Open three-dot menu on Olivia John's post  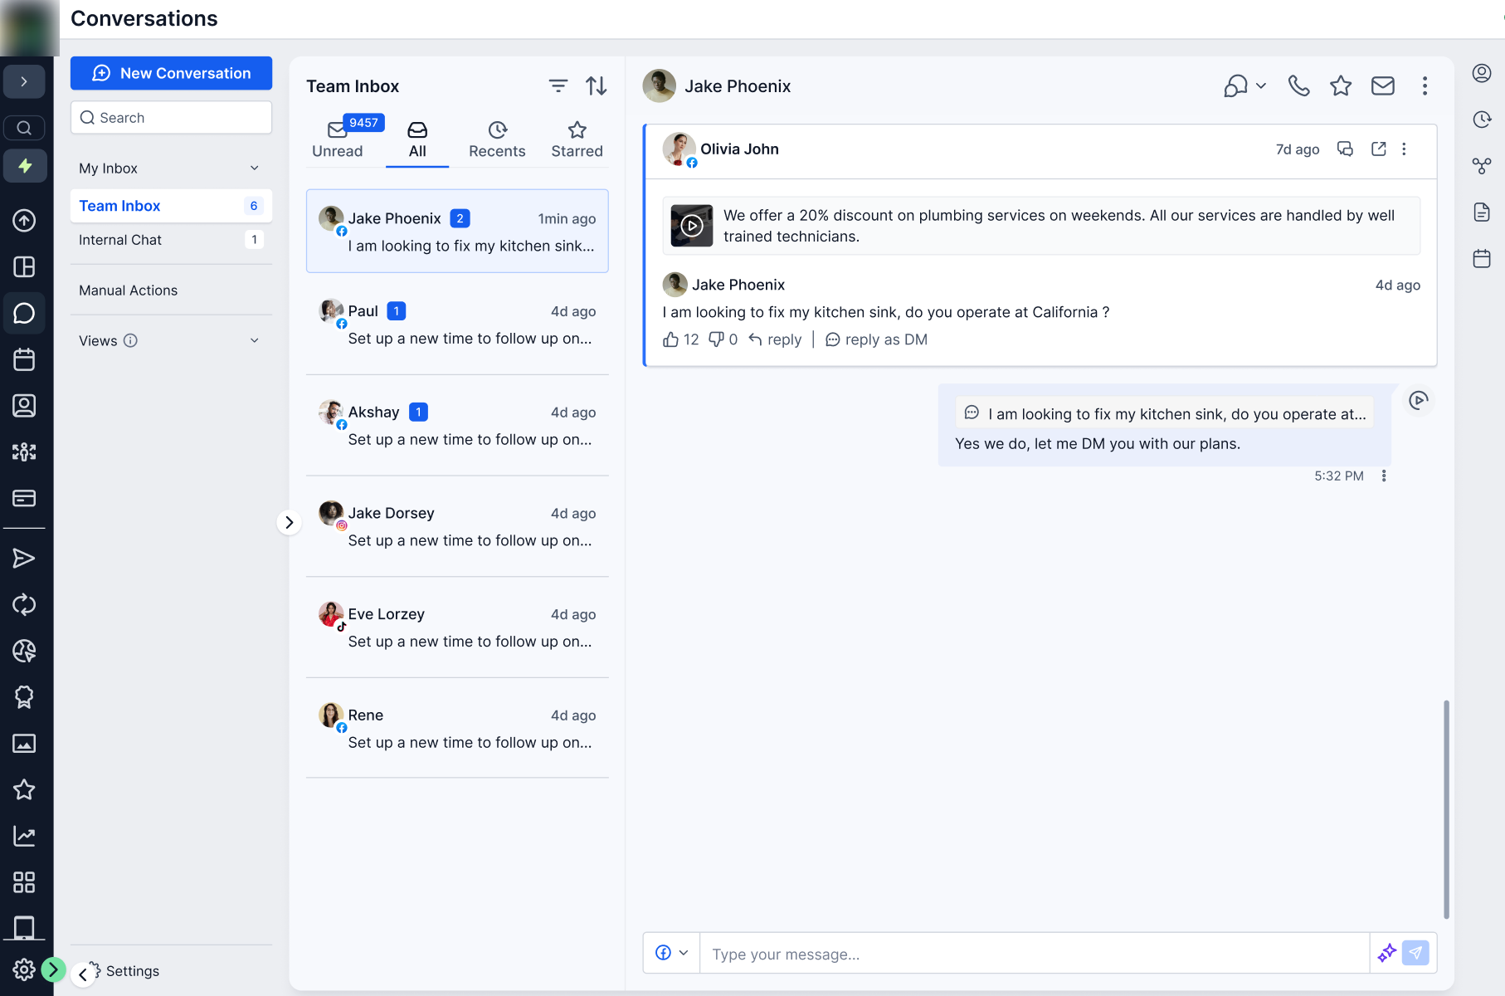1404,149
